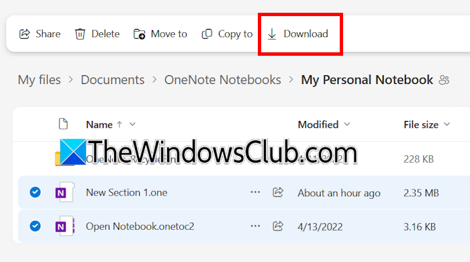The image size is (470, 262).
Task: Uncheck New Section 1.one selection circle
Action: point(35,192)
